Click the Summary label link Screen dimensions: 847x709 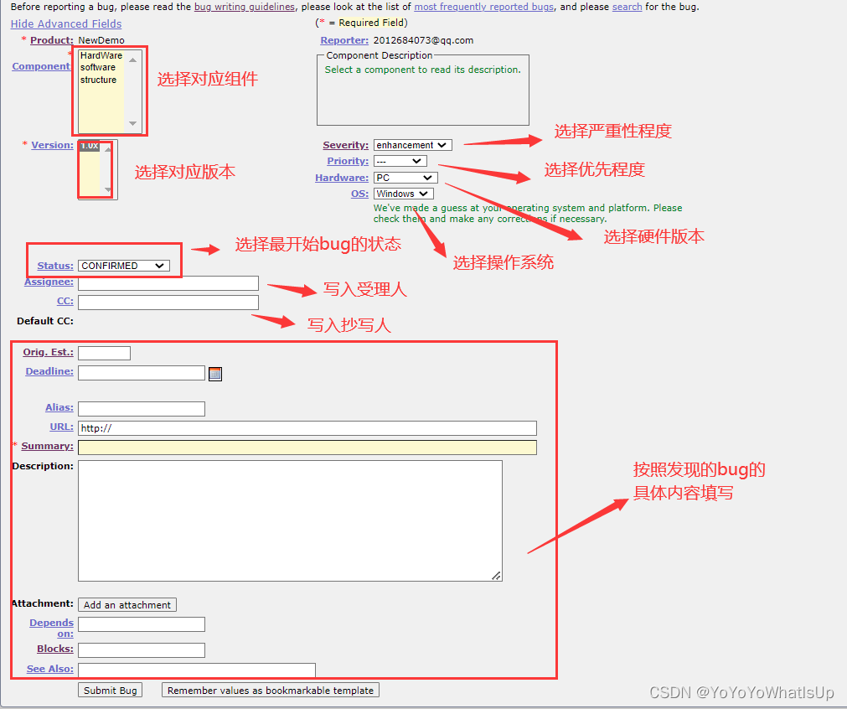point(47,446)
